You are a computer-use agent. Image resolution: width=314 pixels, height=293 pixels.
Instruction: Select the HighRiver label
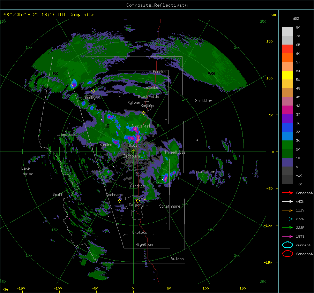click(x=145, y=245)
